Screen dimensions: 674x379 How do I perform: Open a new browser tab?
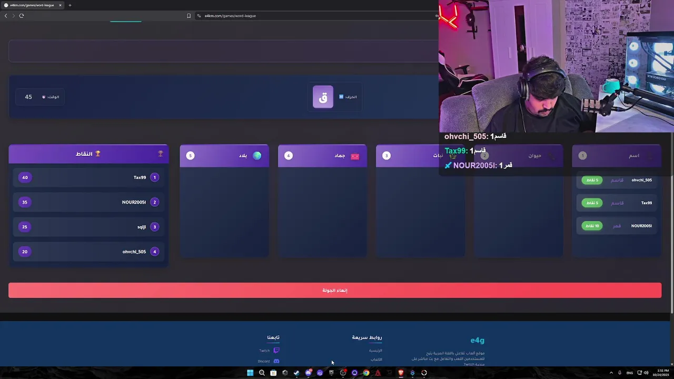pos(70,5)
